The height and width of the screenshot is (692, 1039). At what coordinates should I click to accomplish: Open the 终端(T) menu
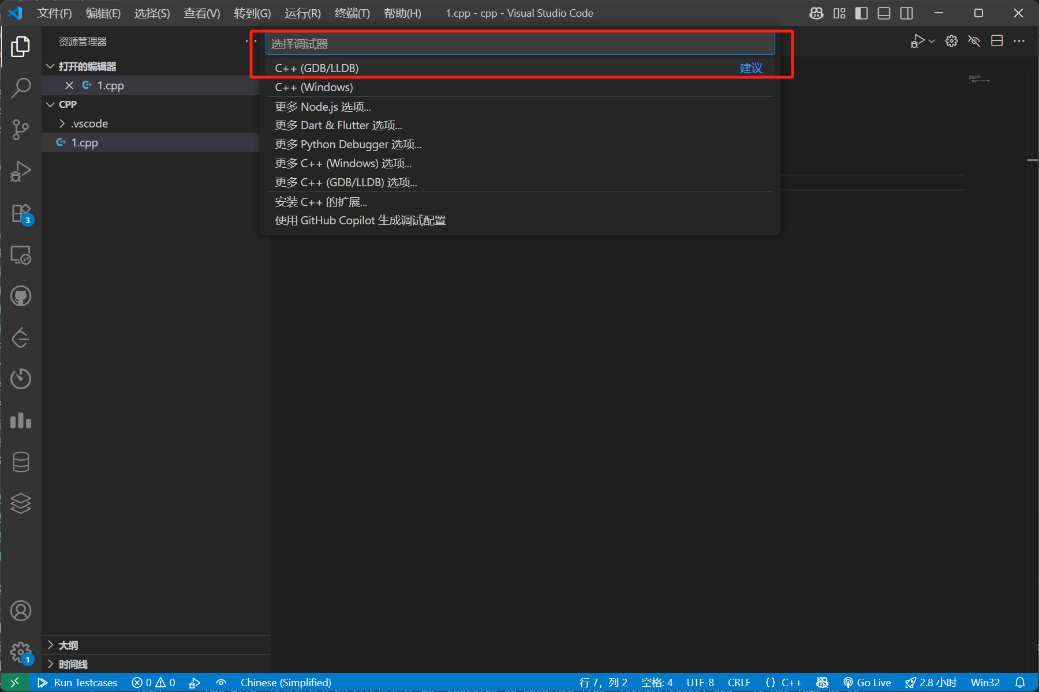coord(352,13)
